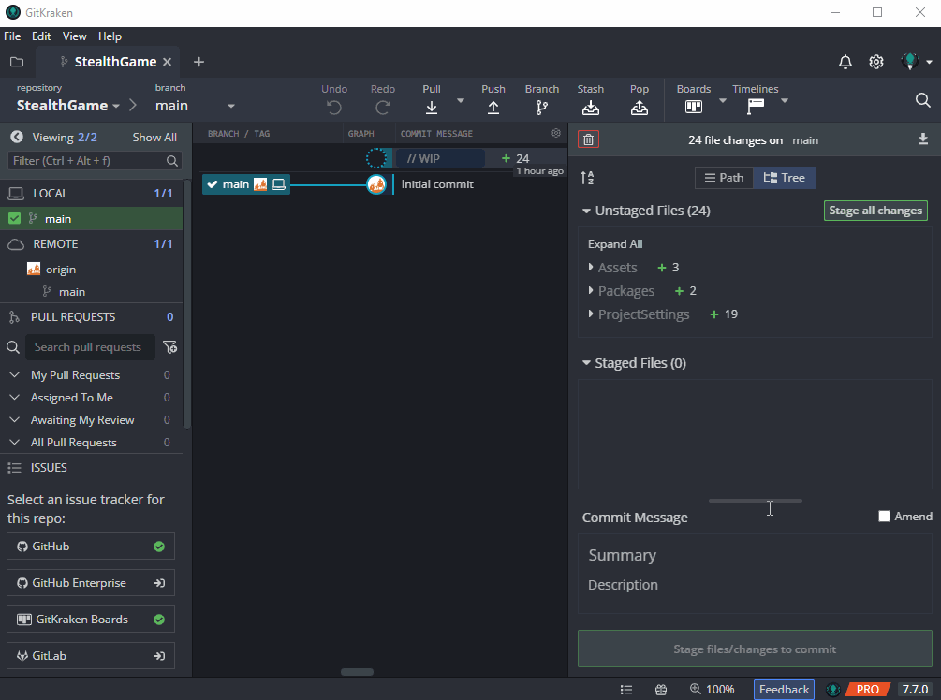Screen dimensions: 941x700
Task: Create a new branch via Branch icon
Action: [542, 108]
